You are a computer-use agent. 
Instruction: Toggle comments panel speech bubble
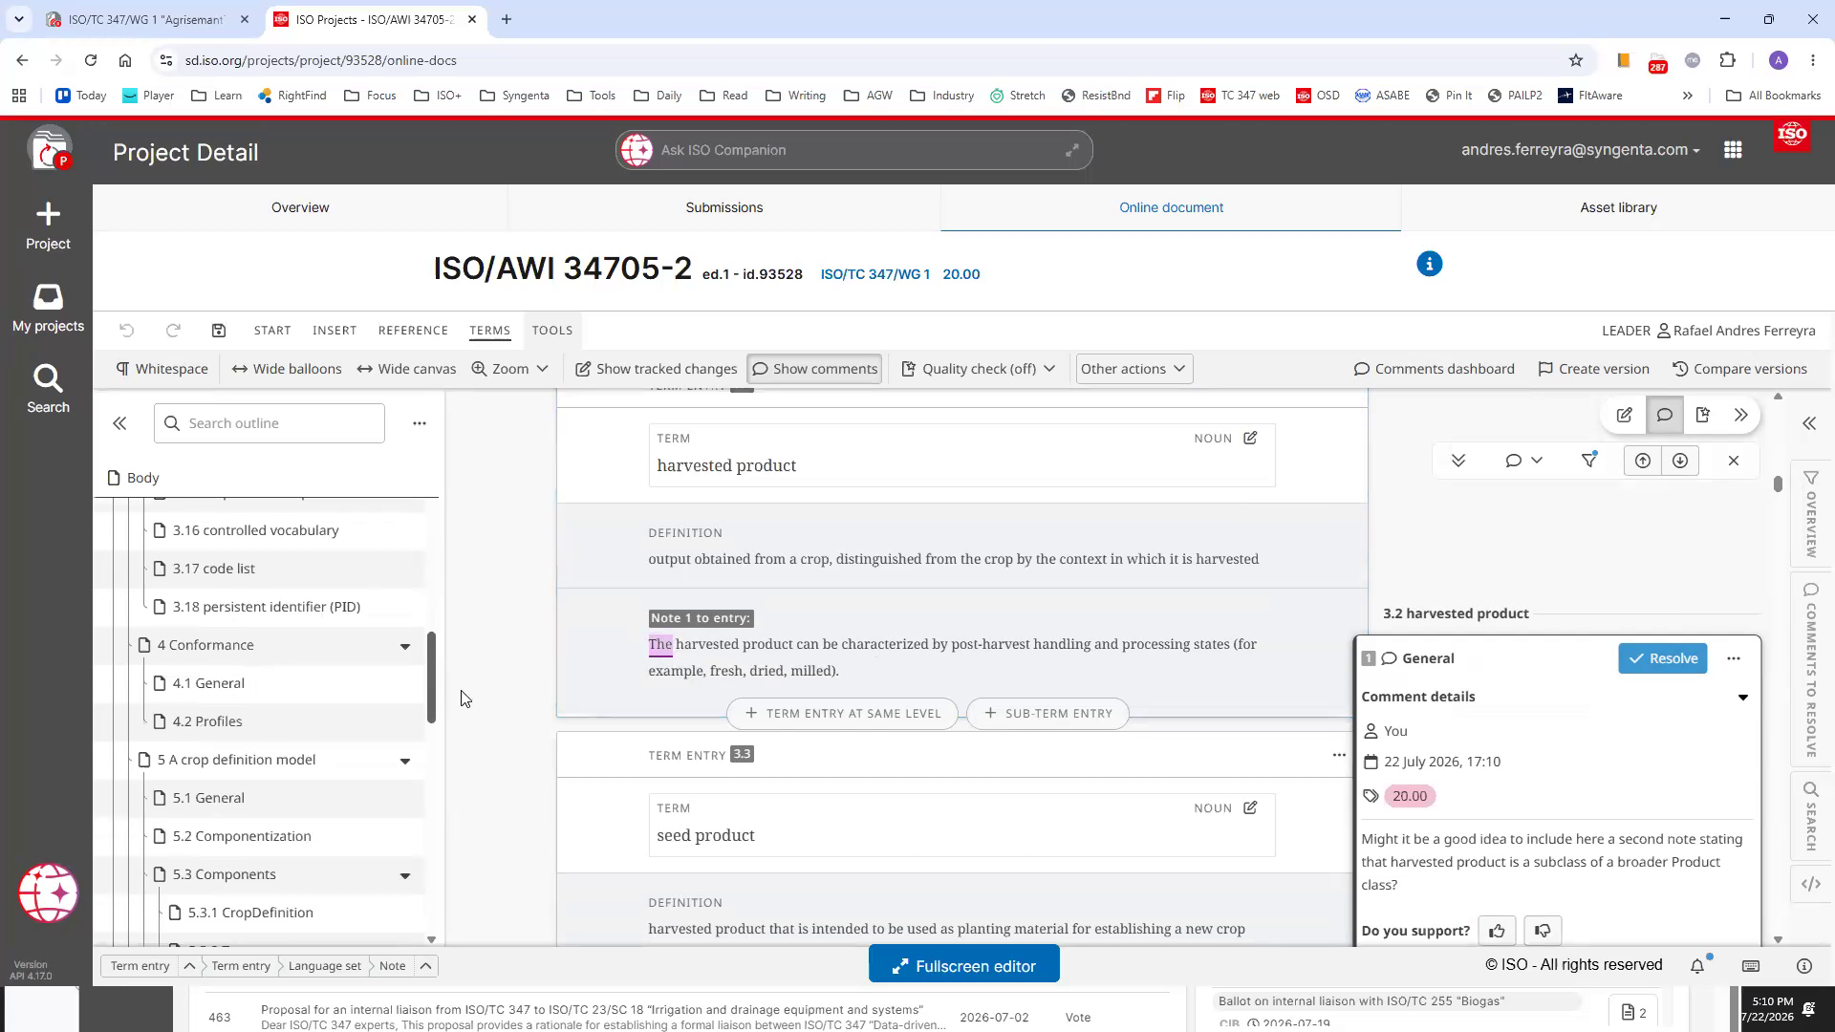tap(1664, 415)
